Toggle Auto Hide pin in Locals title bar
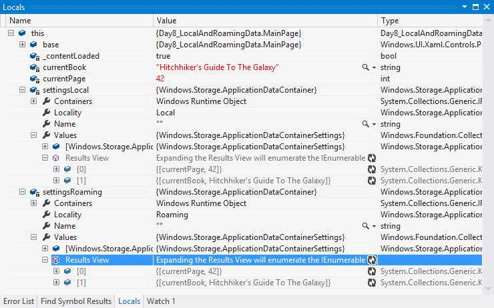Screen dimensions: 494x308 (x=475, y=6)
